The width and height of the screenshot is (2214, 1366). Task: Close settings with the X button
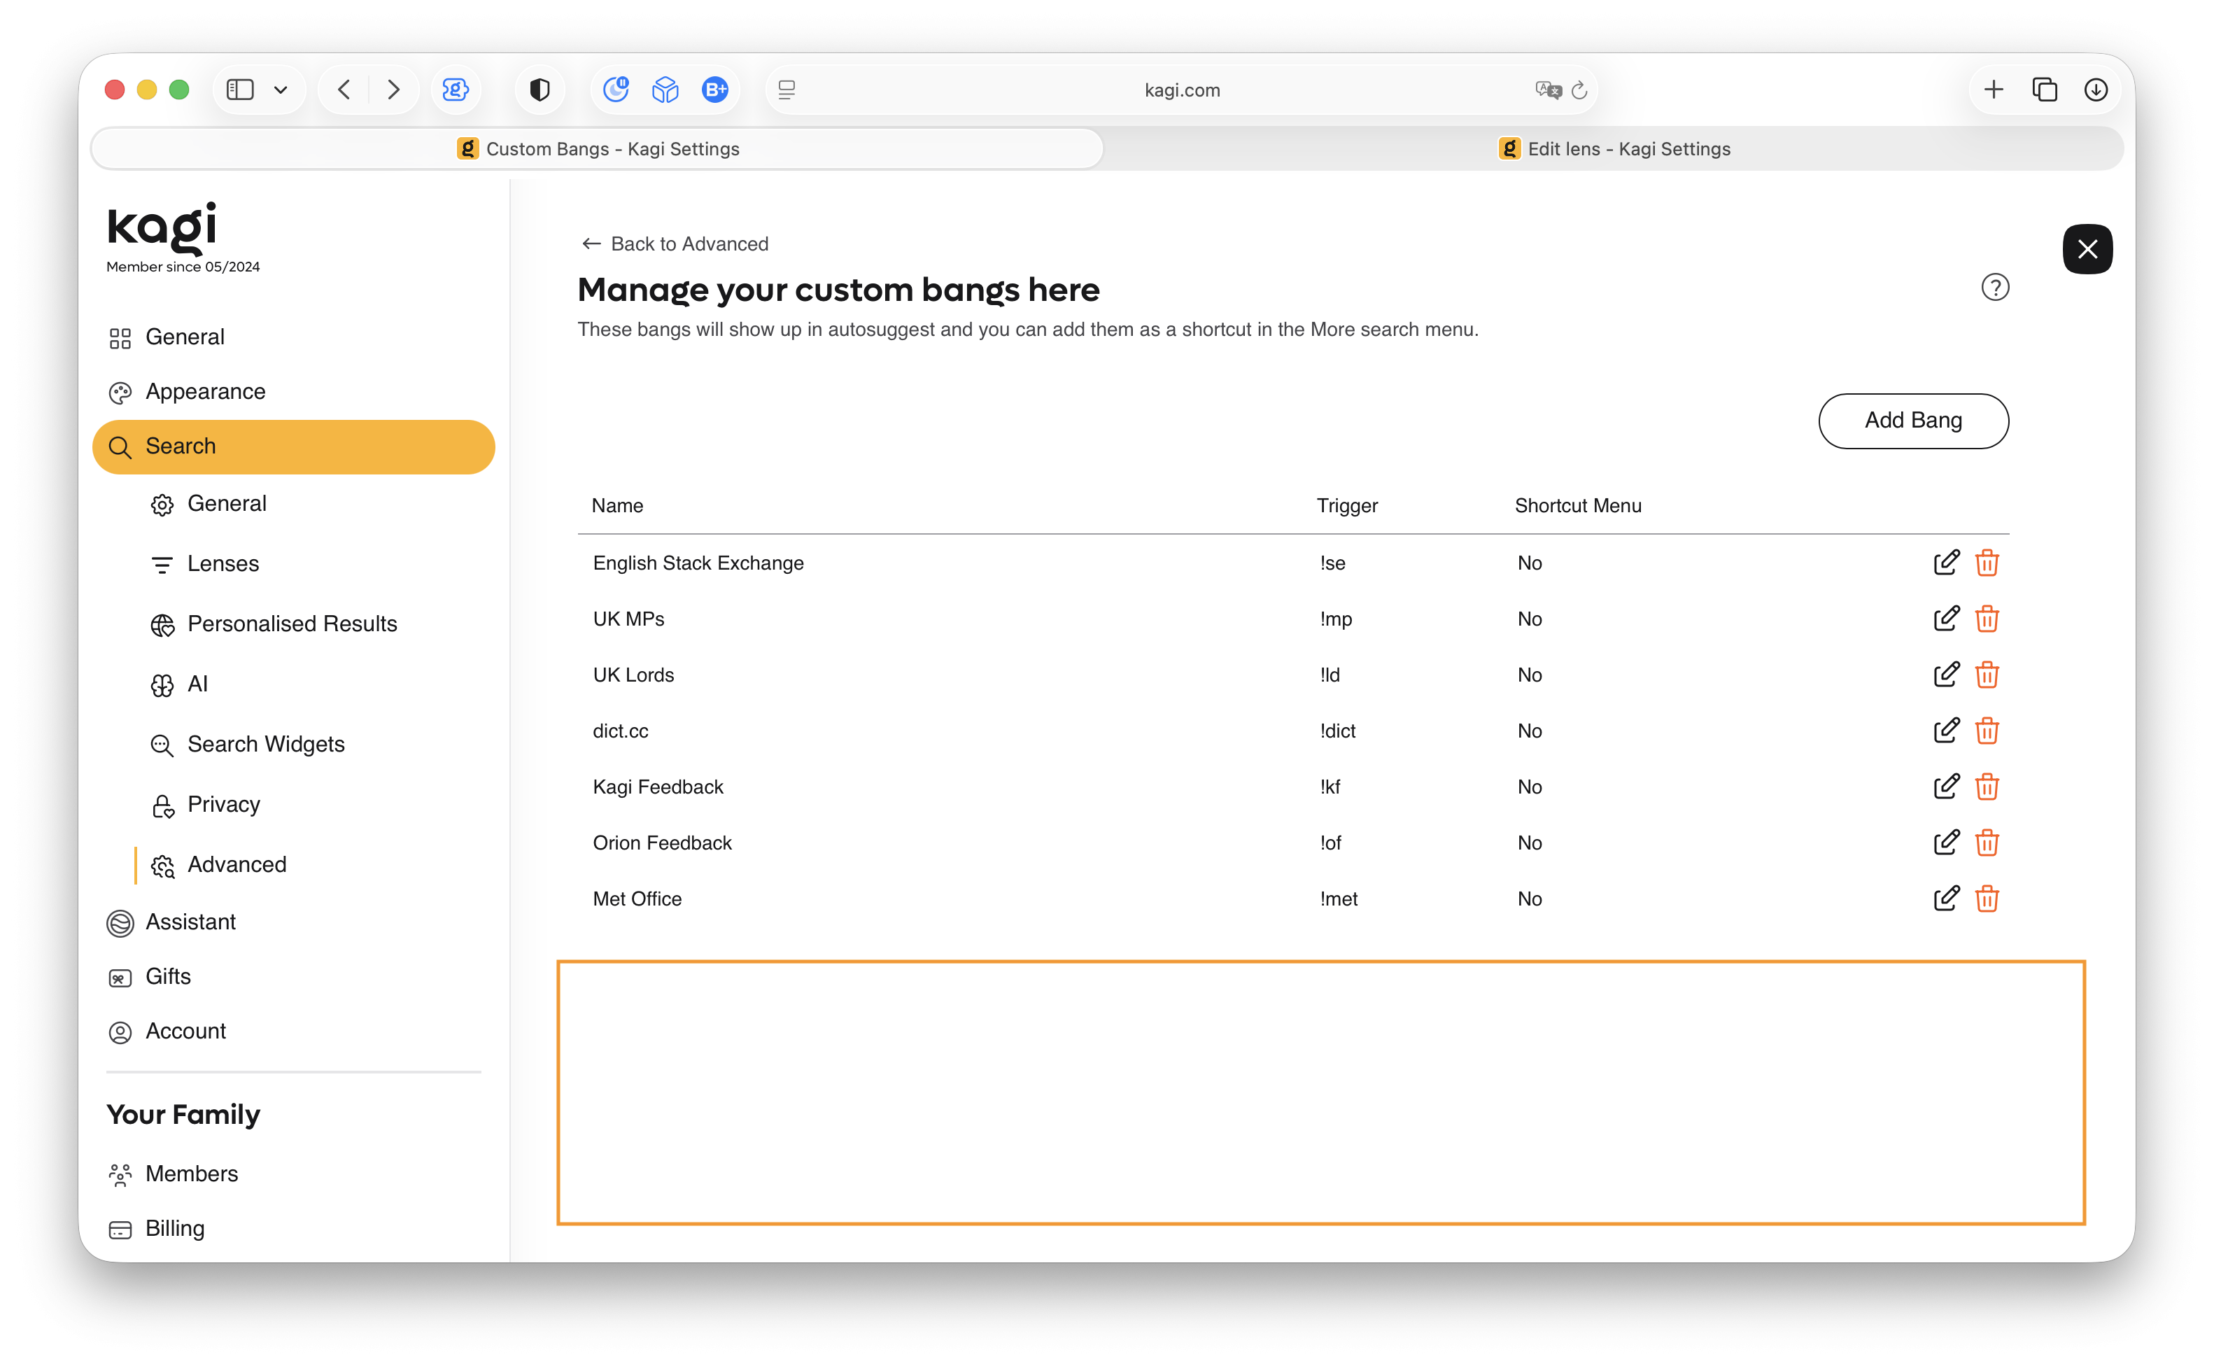(2086, 248)
